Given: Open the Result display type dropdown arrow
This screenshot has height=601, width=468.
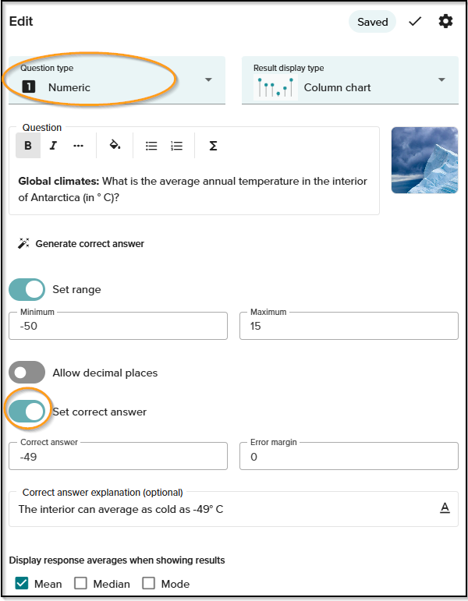Looking at the screenshot, I should tap(441, 80).
